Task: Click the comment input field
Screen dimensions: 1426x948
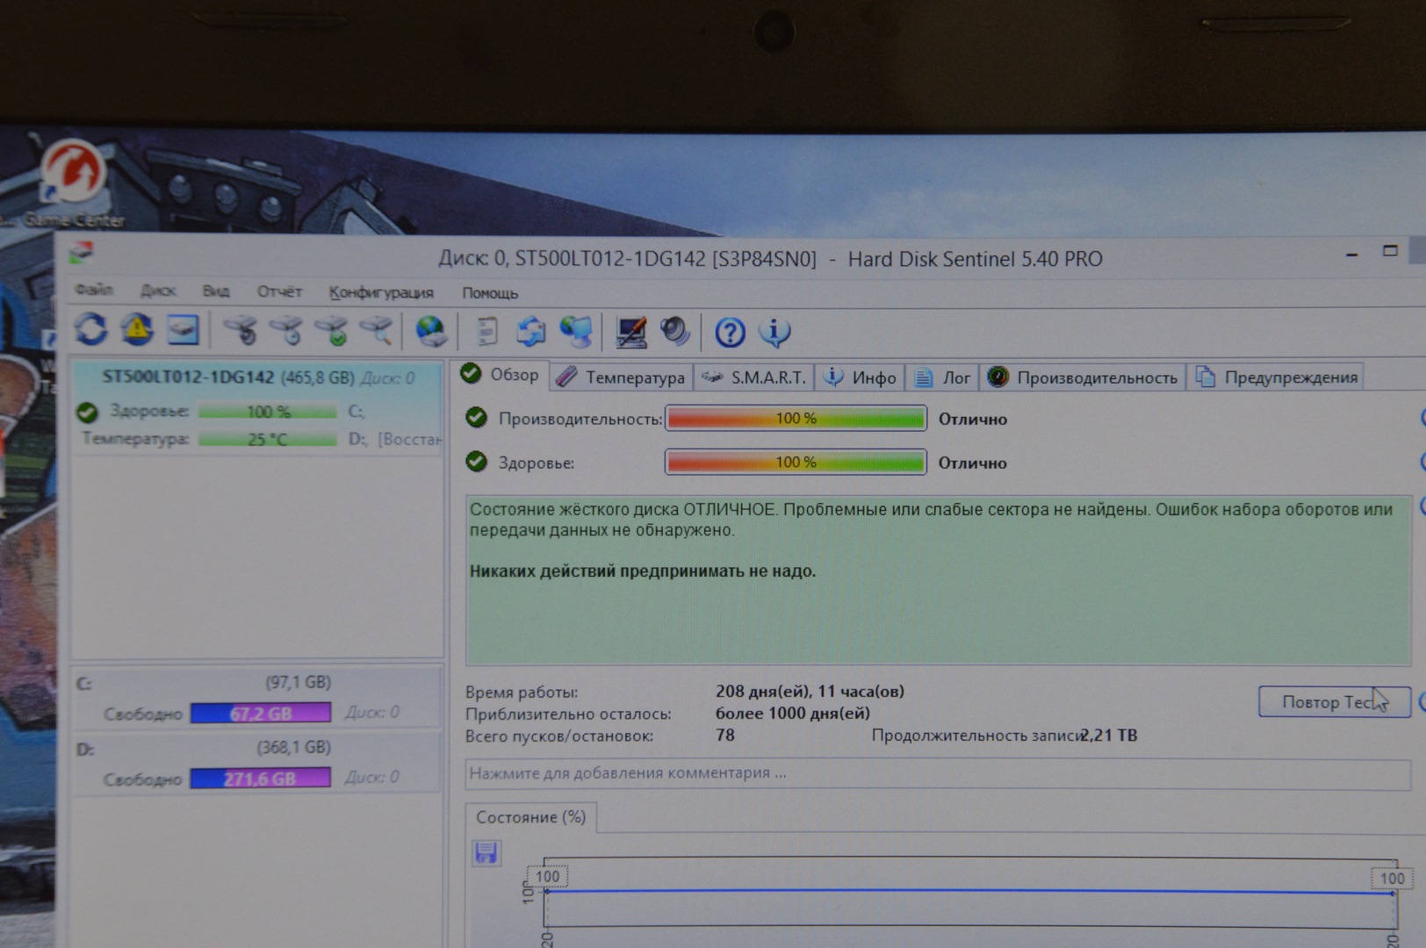Action: (x=936, y=773)
